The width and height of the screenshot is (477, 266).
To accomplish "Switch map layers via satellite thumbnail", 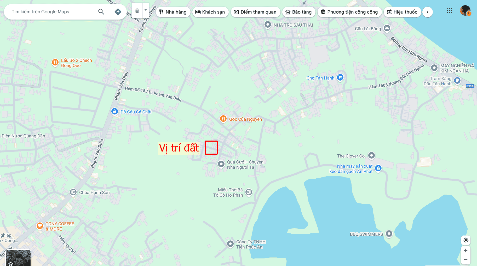I will pyautogui.click(x=18, y=258).
